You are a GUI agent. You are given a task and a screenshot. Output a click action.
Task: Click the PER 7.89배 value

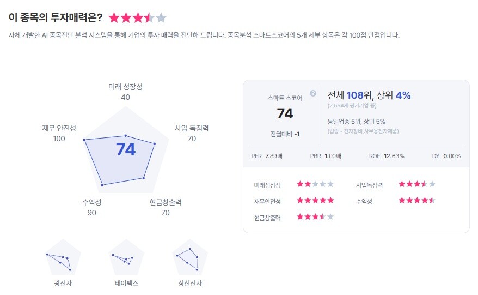click(x=266, y=156)
